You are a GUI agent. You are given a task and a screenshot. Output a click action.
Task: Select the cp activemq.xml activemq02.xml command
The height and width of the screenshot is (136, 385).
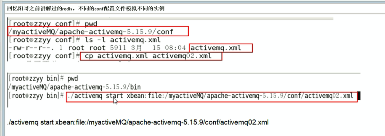pos(150,56)
